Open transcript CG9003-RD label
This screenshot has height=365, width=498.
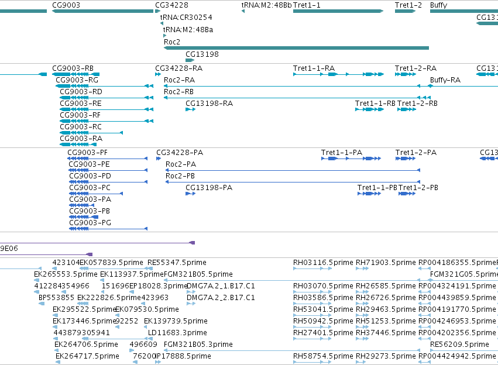(81, 92)
